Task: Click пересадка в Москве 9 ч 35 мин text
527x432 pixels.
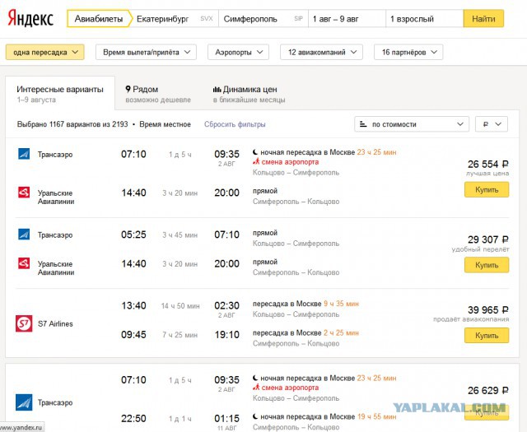Action: tap(305, 304)
